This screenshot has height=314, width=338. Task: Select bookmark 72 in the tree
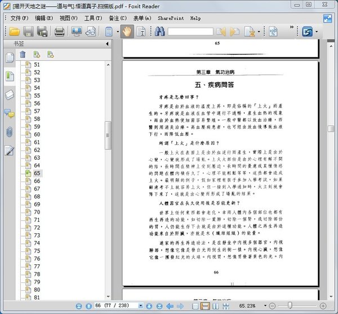coord(37,228)
